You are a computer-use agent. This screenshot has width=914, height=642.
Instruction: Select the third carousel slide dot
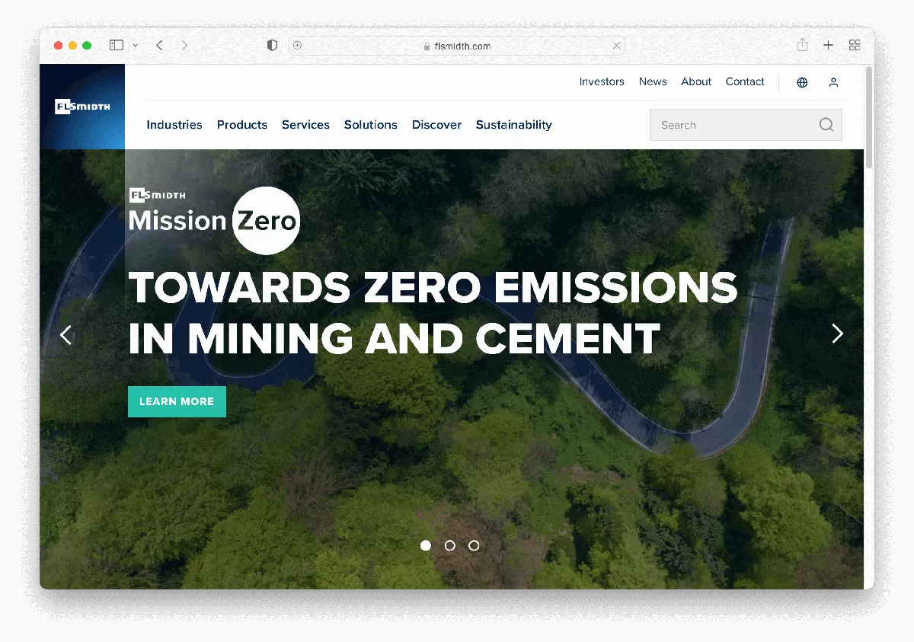tap(474, 545)
